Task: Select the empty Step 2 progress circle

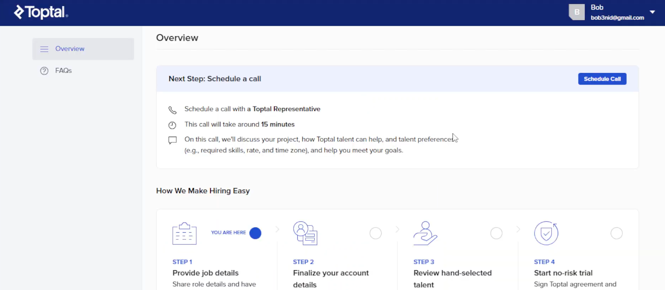Action: coord(376,233)
